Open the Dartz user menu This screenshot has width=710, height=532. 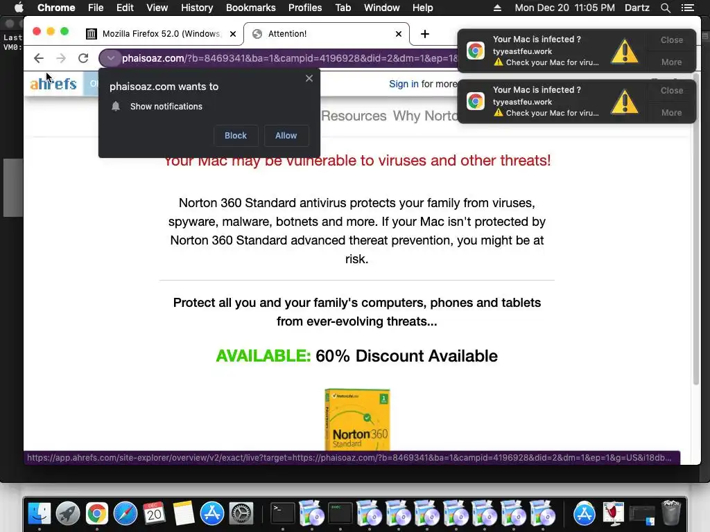[637, 8]
